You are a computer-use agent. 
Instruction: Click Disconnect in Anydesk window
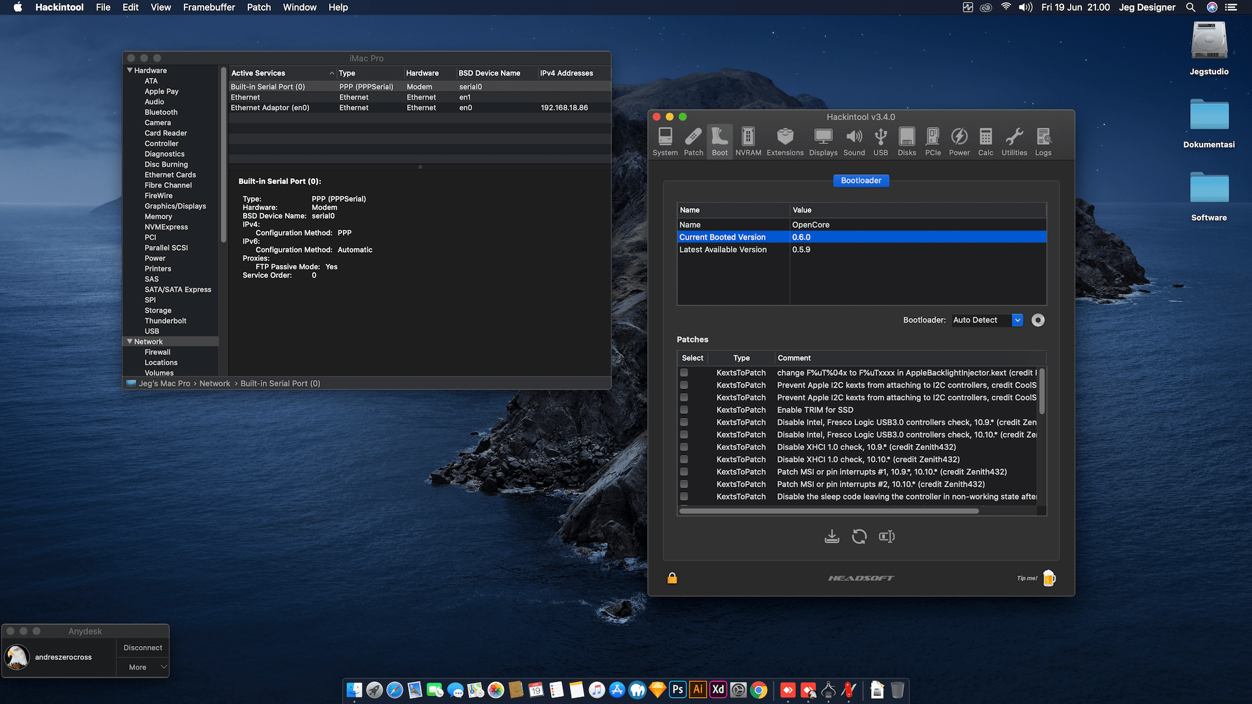[143, 648]
